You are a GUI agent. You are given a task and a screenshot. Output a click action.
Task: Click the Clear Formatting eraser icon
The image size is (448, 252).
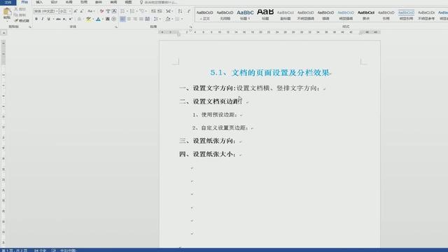point(101,11)
